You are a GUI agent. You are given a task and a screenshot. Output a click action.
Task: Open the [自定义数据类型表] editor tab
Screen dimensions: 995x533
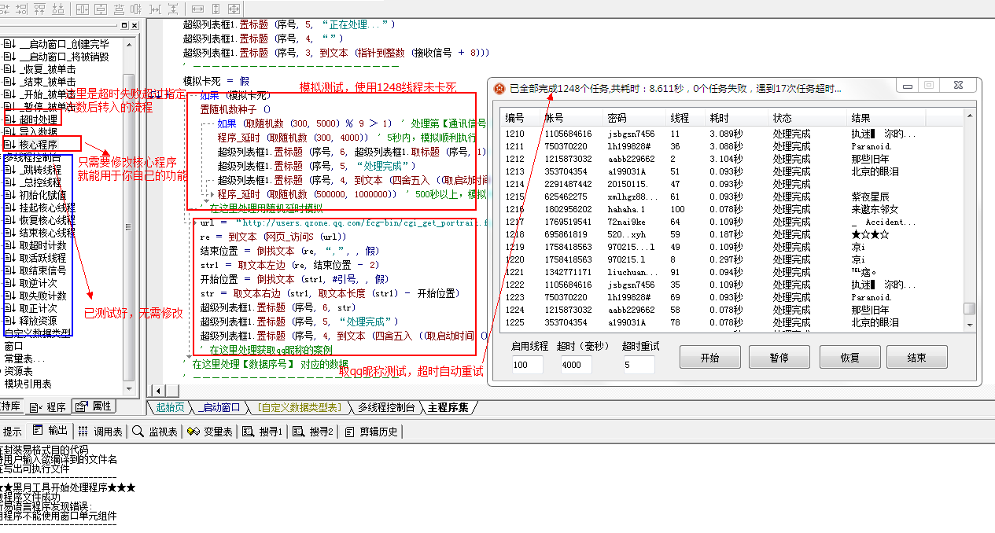point(300,407)
